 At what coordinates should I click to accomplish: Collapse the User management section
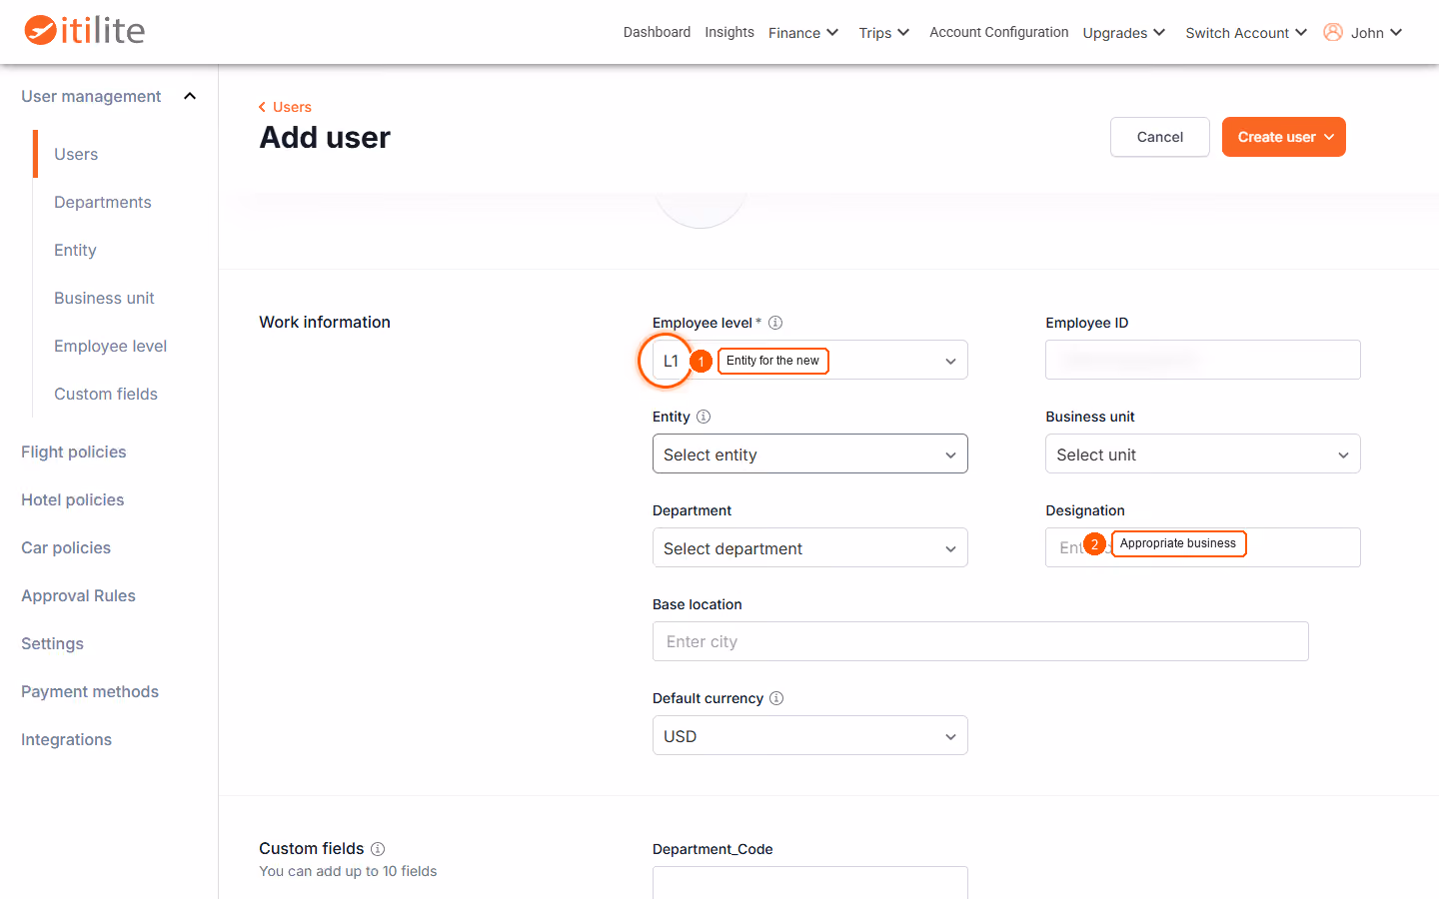point(190,96)
